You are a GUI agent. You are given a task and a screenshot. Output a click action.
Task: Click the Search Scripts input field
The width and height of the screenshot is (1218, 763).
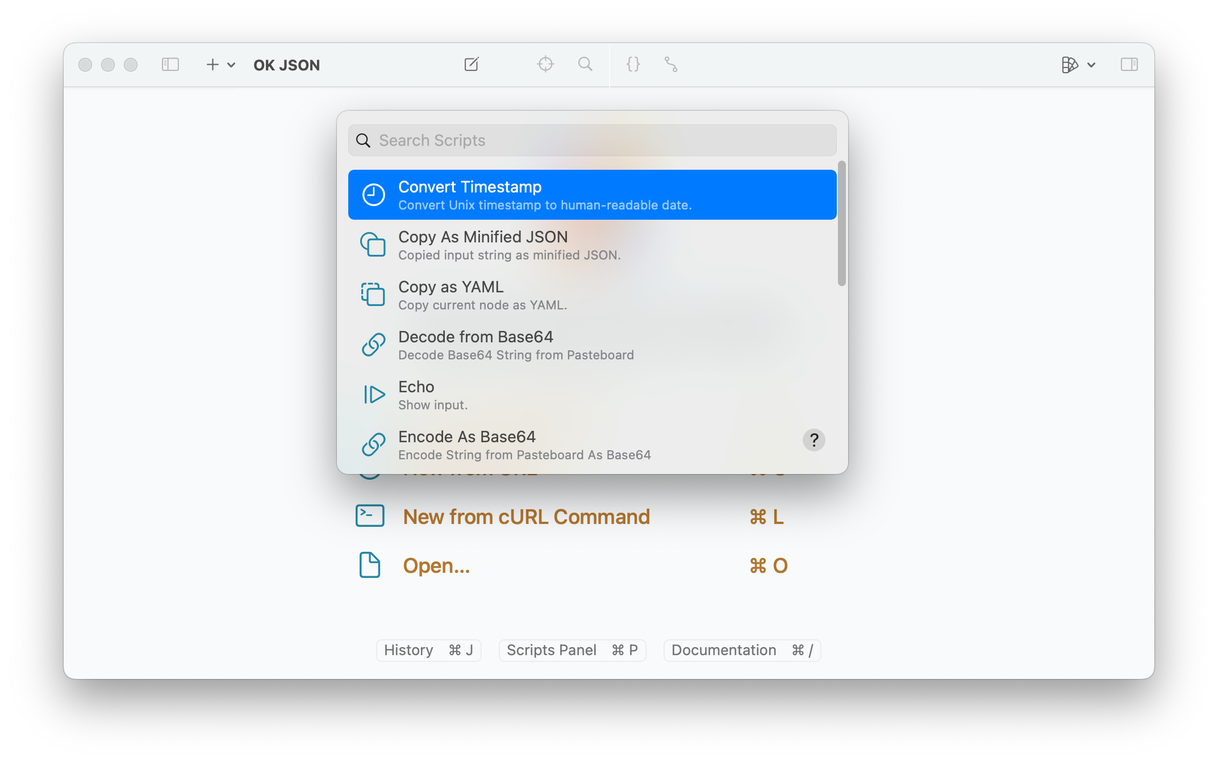[593, 141]
